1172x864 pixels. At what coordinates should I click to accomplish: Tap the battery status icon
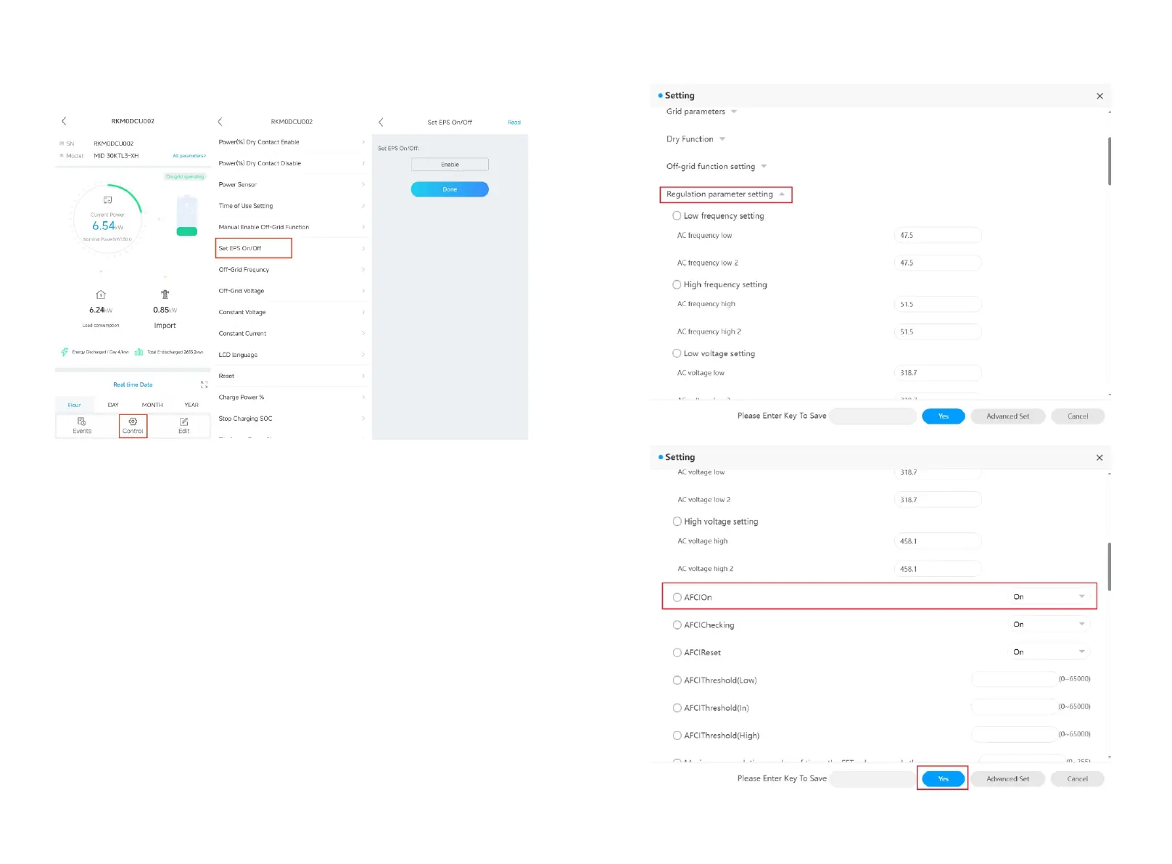click(x=186, y=215)
